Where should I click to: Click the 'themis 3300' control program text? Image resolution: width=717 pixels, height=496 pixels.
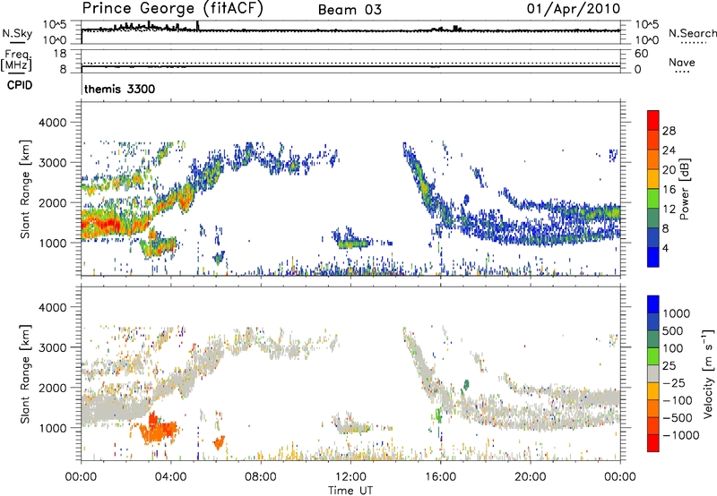point(119,89)
